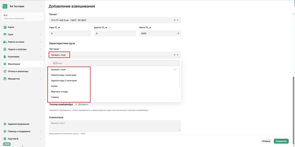This screenshot has width=295, height=147.
Task: Click the БА Тестовая logo icon
Action: coord(5,6)
